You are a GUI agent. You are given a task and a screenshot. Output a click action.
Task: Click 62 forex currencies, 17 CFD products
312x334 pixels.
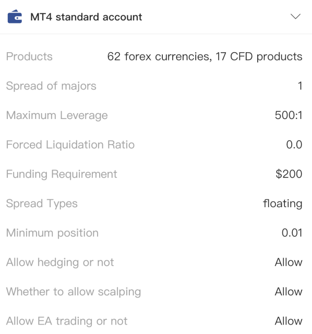[x=205, y=57]
